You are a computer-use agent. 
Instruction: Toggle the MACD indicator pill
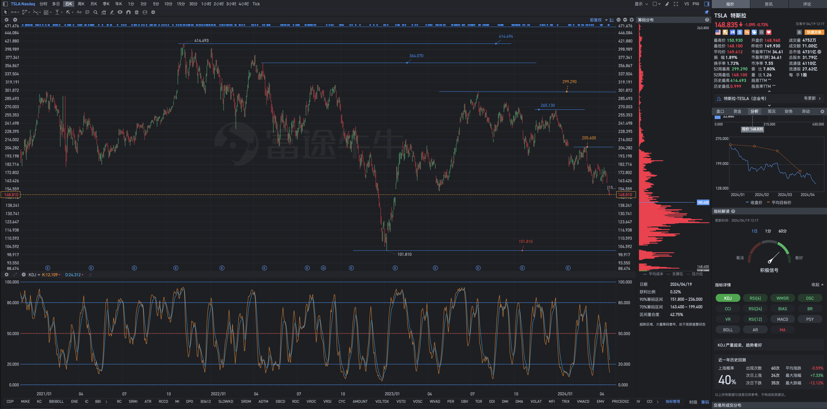point(783,319)
